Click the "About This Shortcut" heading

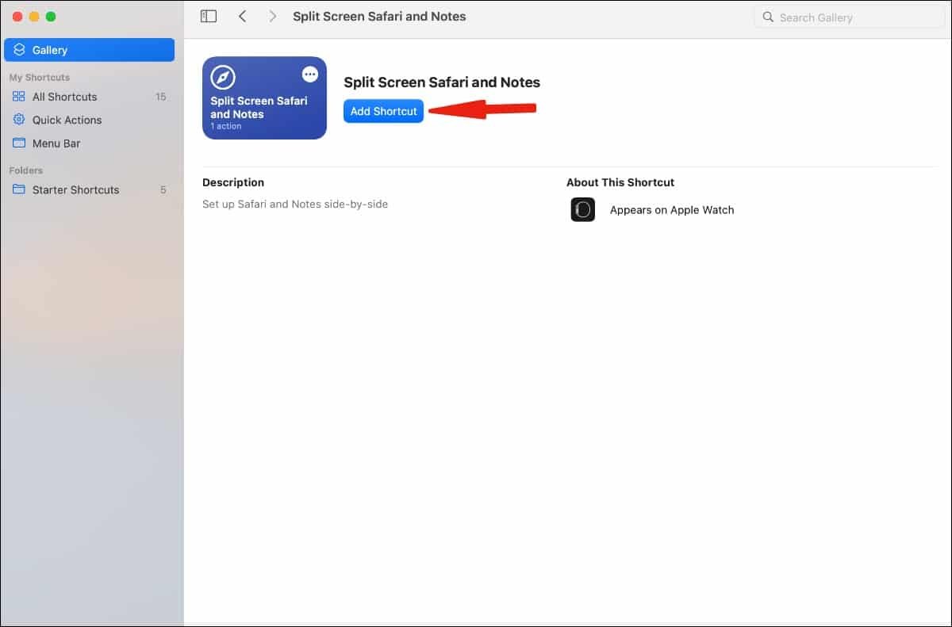click(x=620, y=182)
